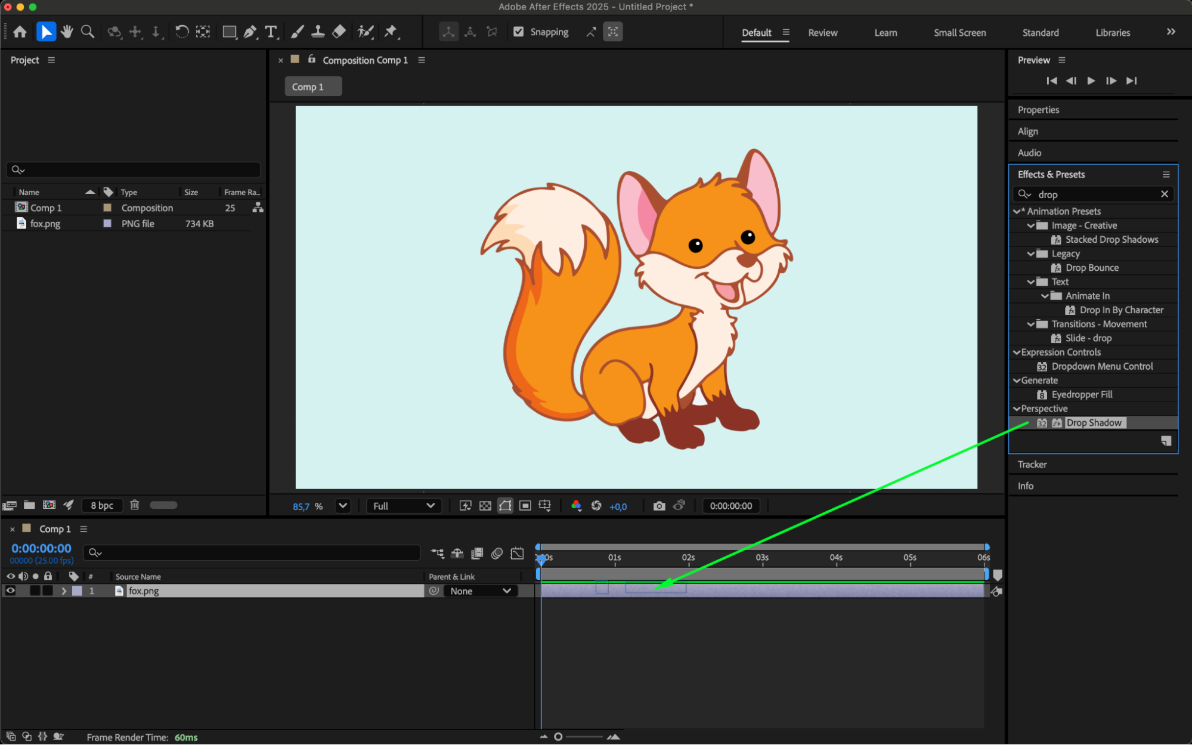Select the Brush tool
This screenshot has height=745, width=1192.
tap(297, 32)
